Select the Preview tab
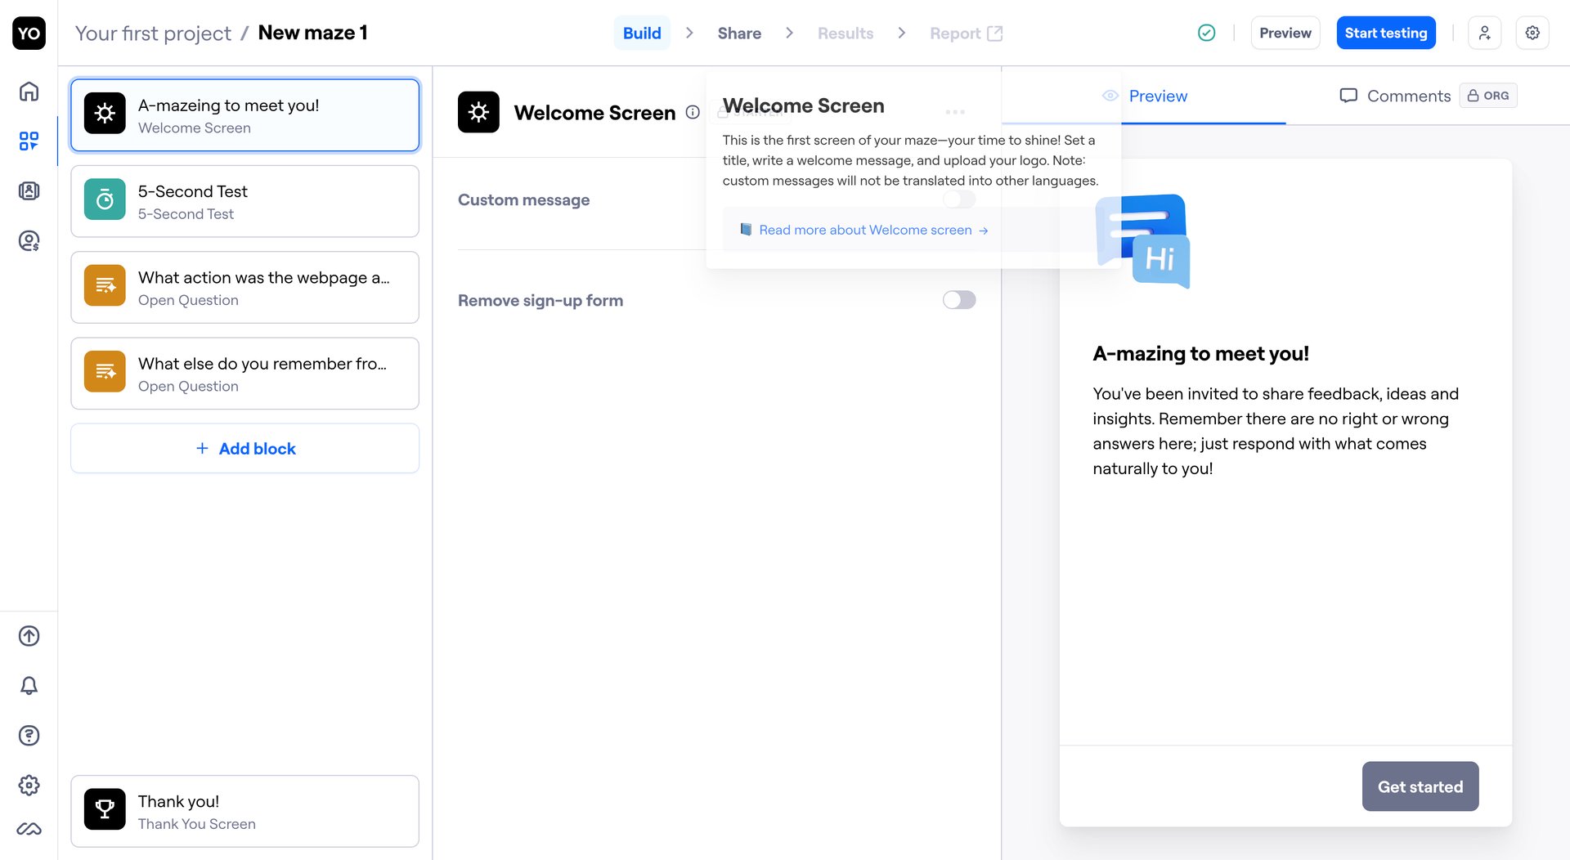The height and width of the screenshot is (860, 1570). [x=1158, y=96]
